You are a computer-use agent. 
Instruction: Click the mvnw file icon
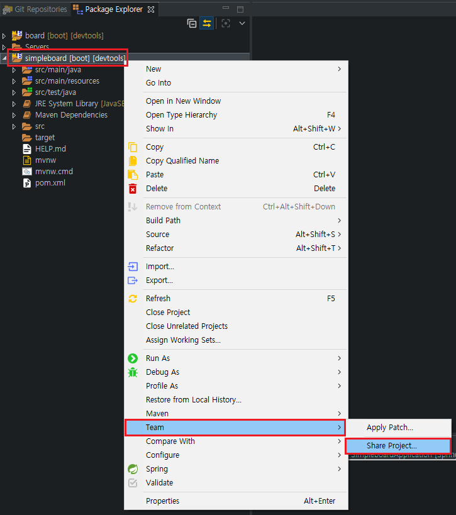(27, 160)
